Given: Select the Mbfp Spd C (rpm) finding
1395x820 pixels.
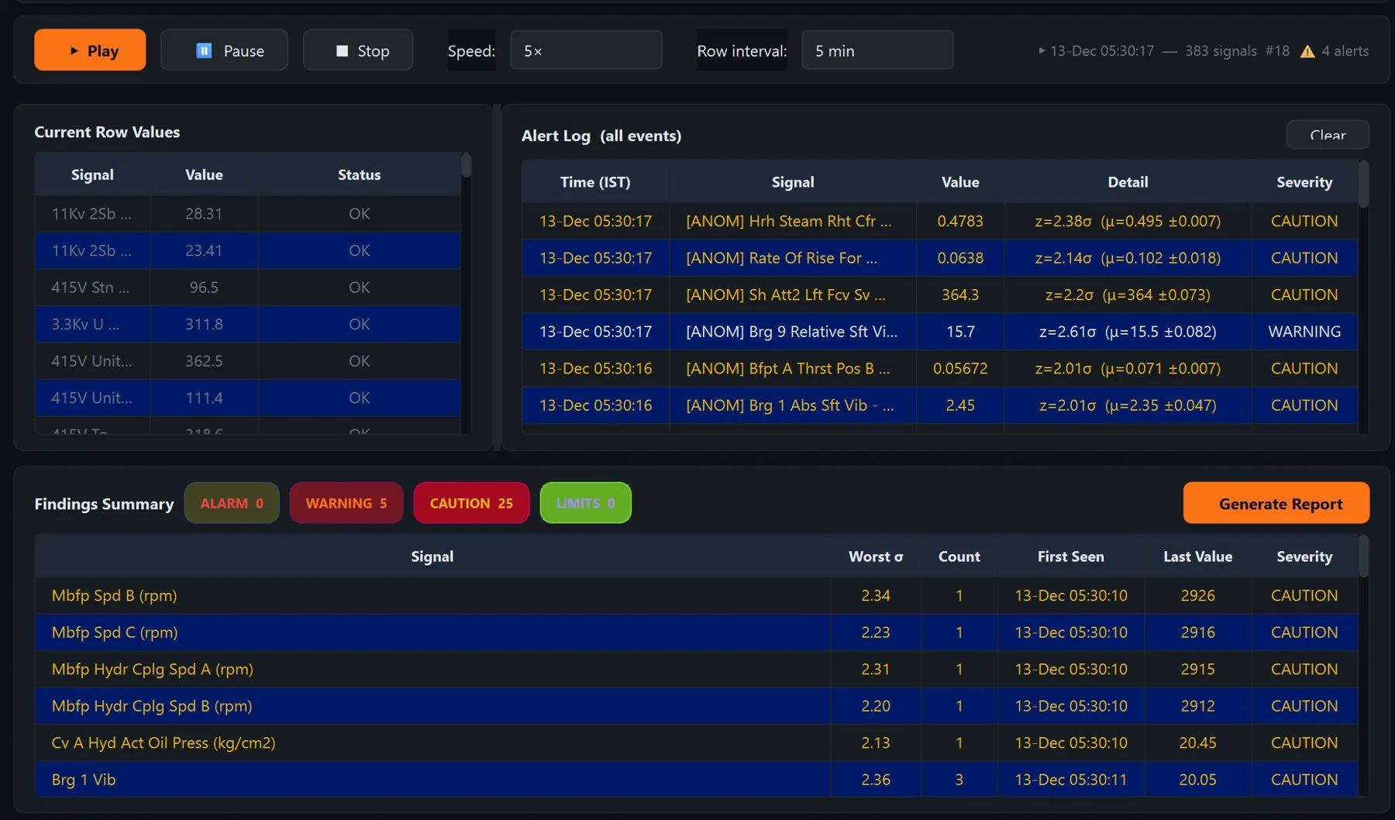Looking at the screenshot, I should point(696,632).
